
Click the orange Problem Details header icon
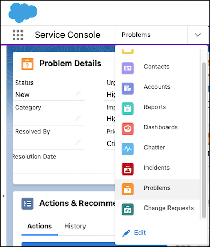tap(27, 64)
